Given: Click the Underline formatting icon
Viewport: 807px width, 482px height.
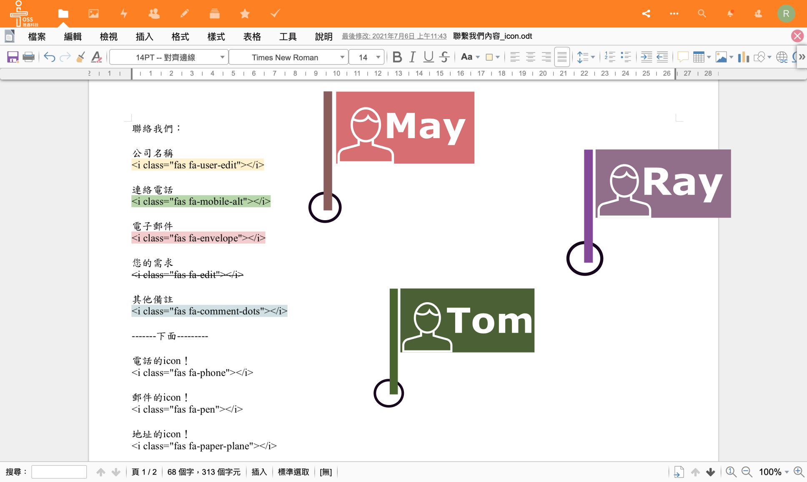Looking at the screenshot, I should 429,57.
